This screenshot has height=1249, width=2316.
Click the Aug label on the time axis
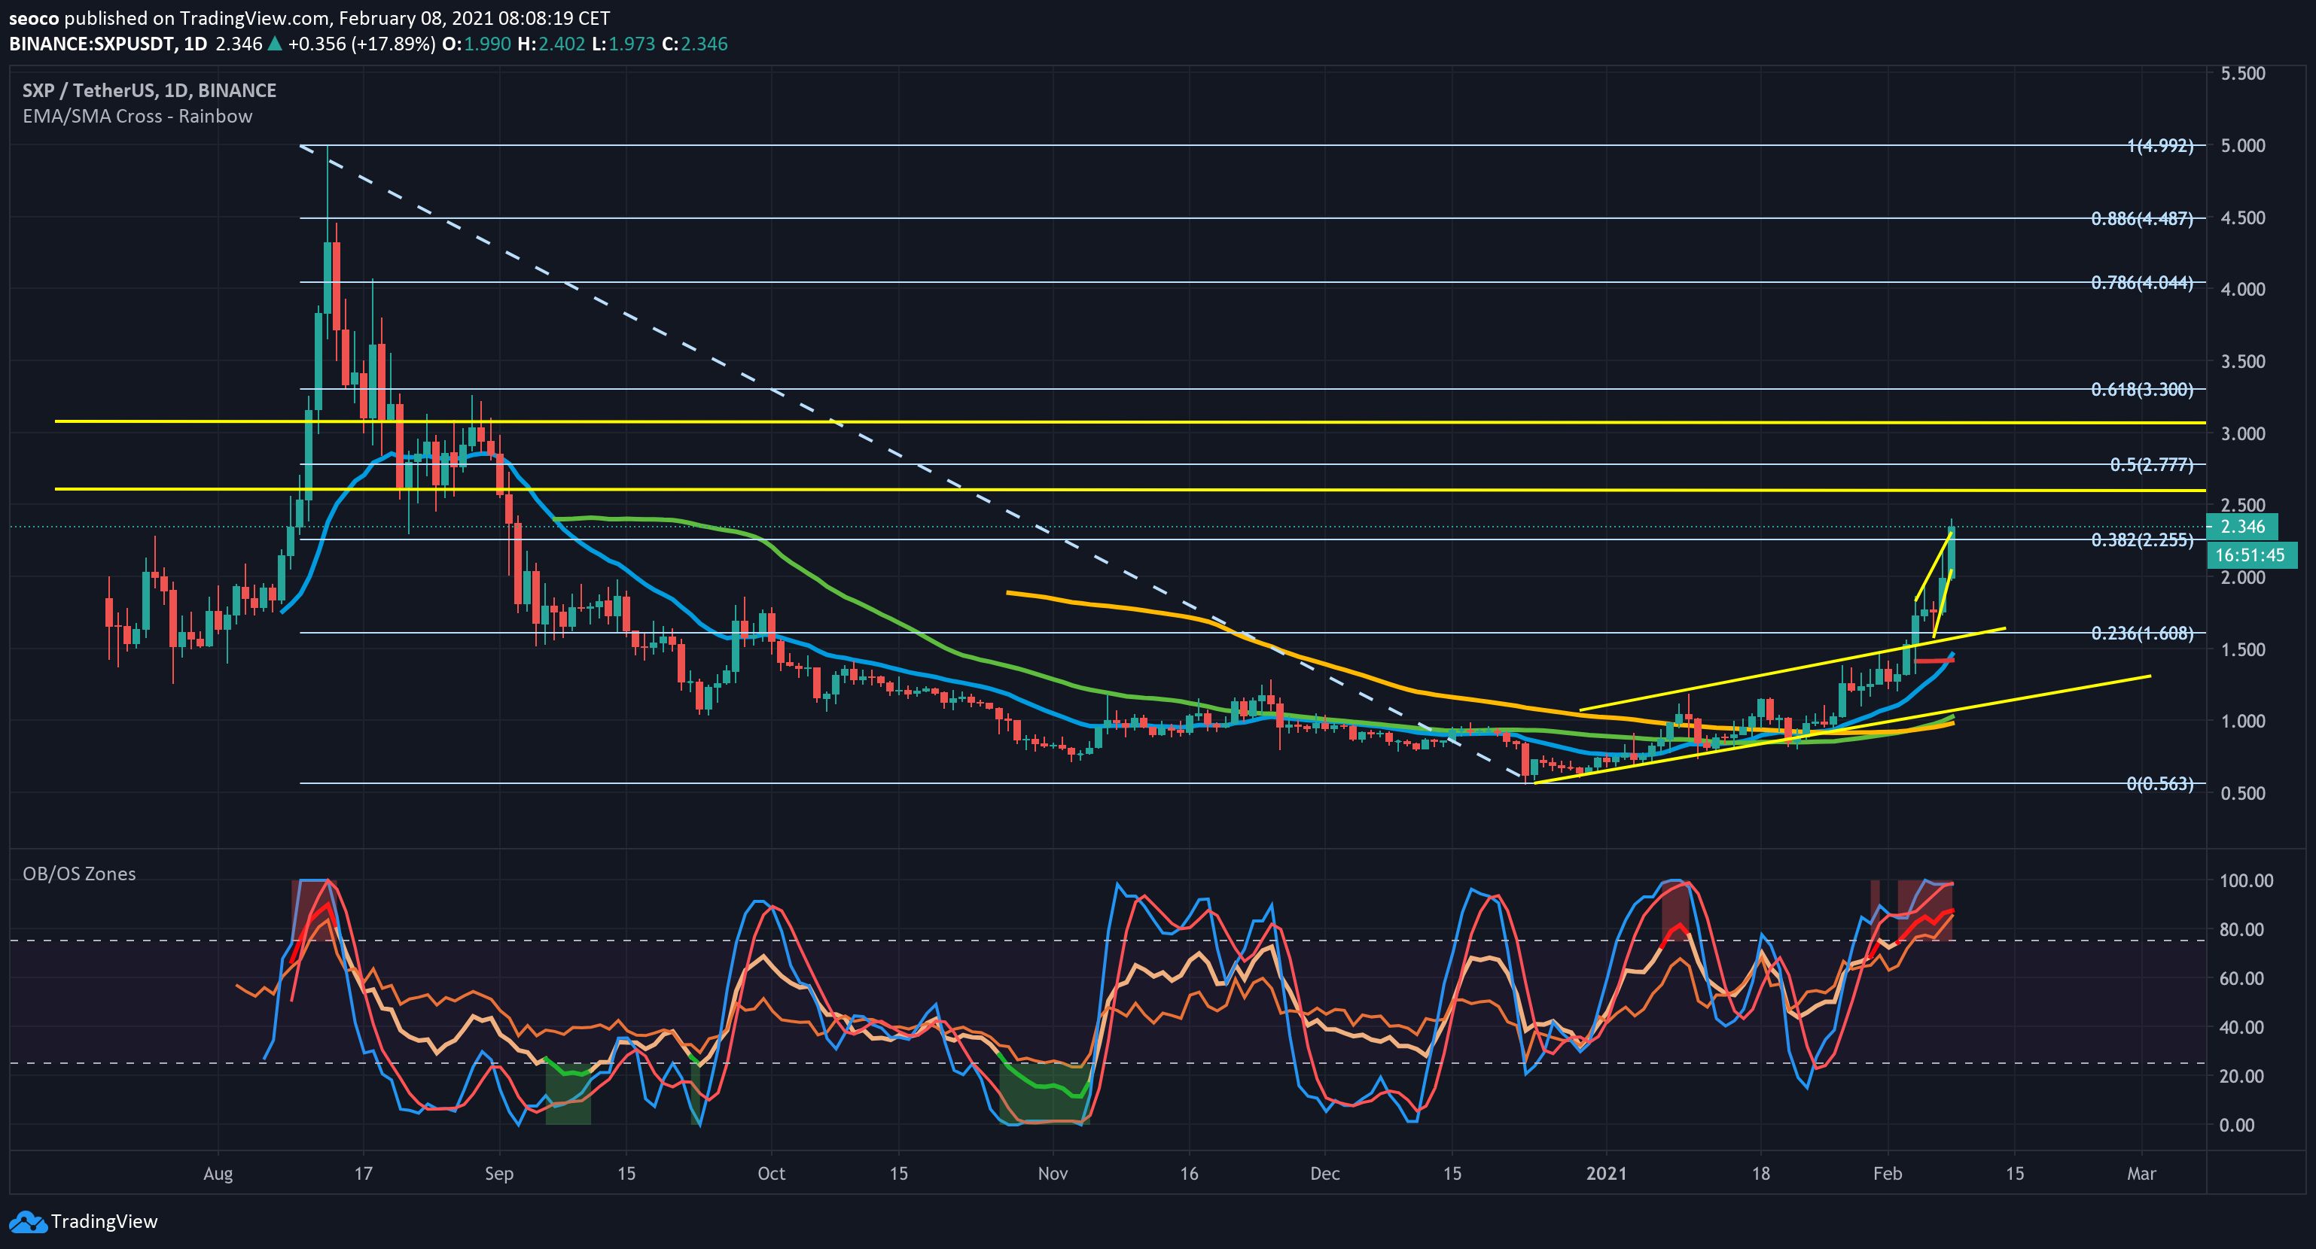click(218, 1174)
